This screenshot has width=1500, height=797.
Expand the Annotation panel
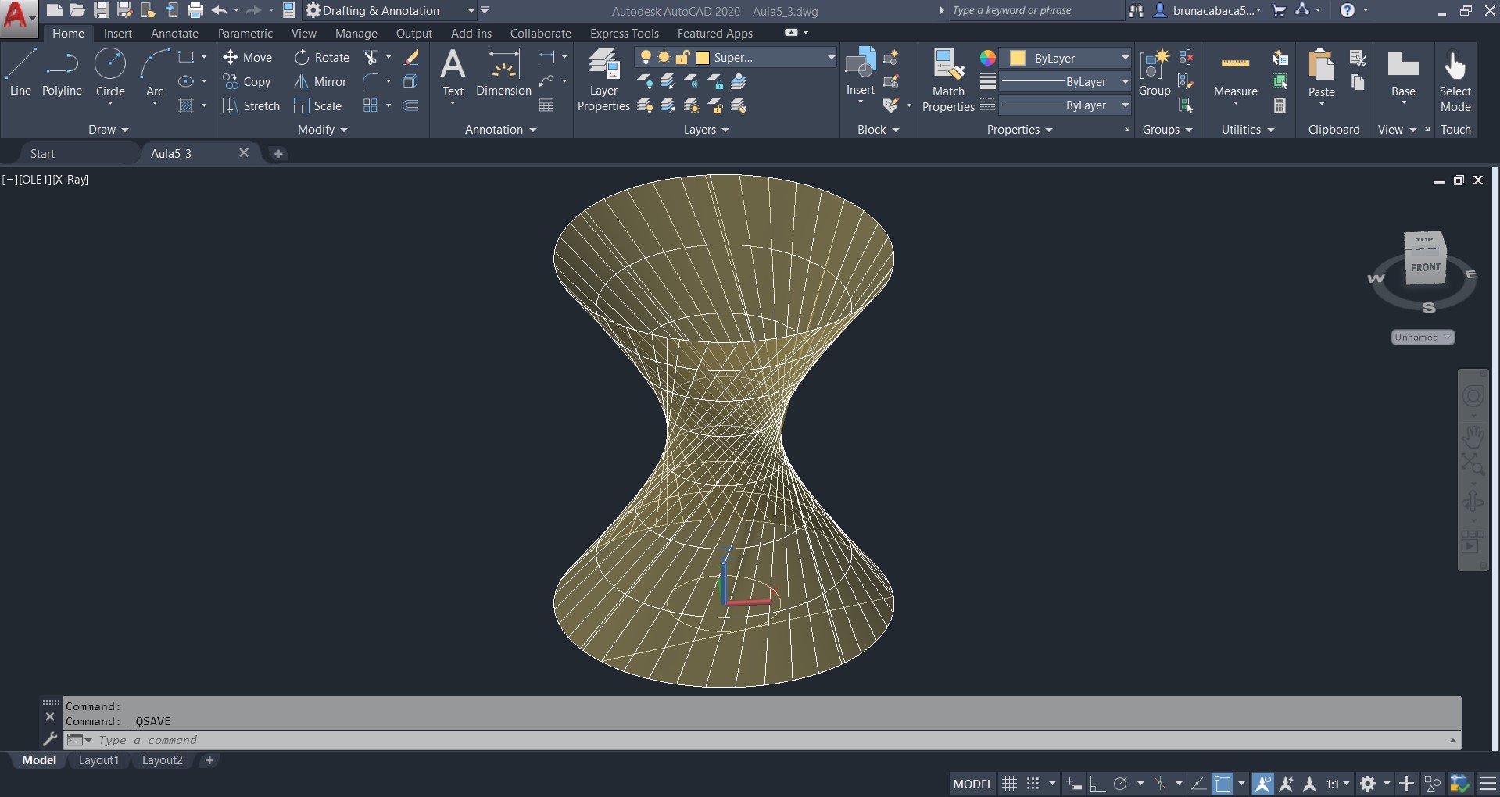coord(501,130)
